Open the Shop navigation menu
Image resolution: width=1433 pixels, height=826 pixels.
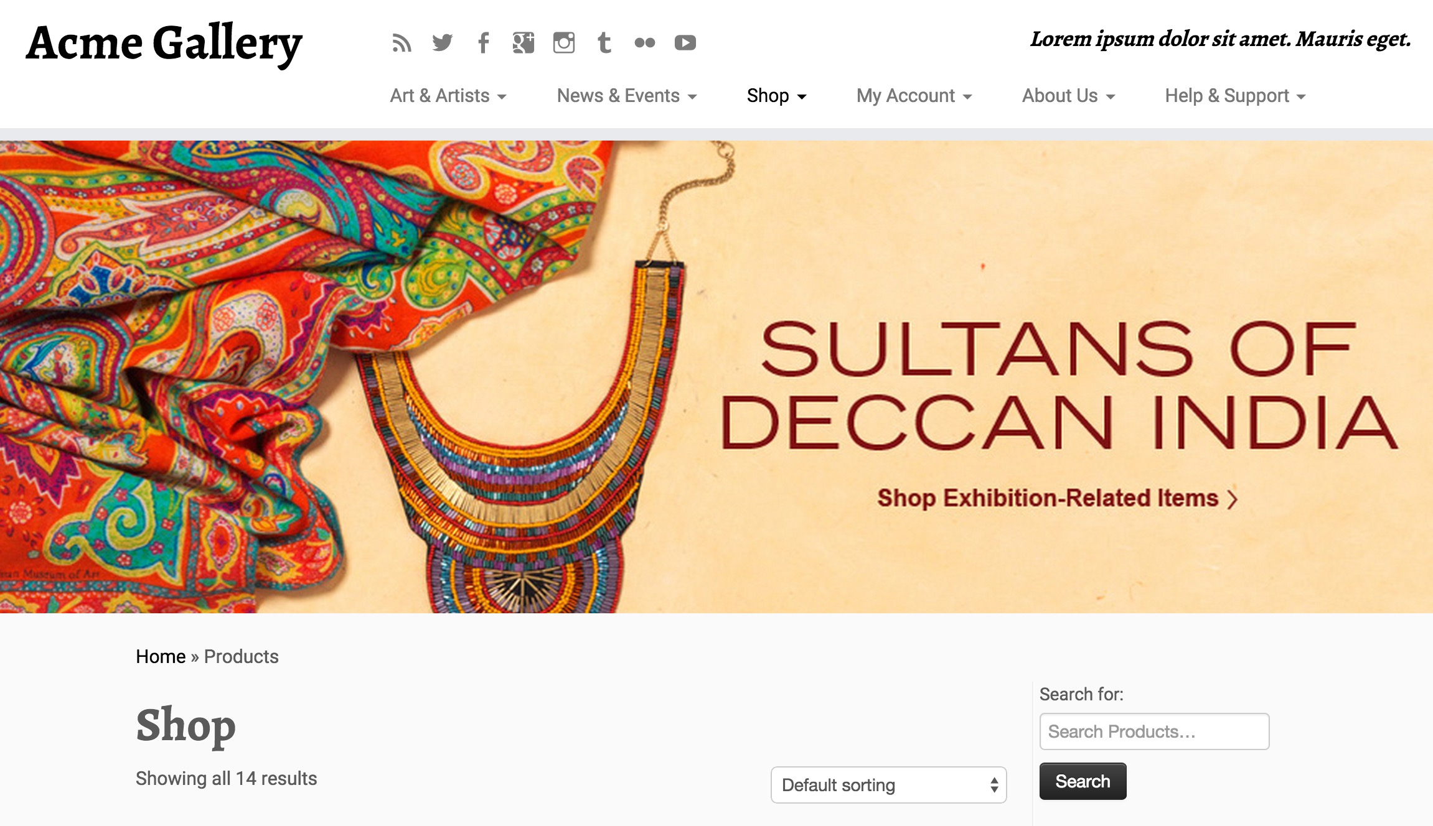[776, 96]
